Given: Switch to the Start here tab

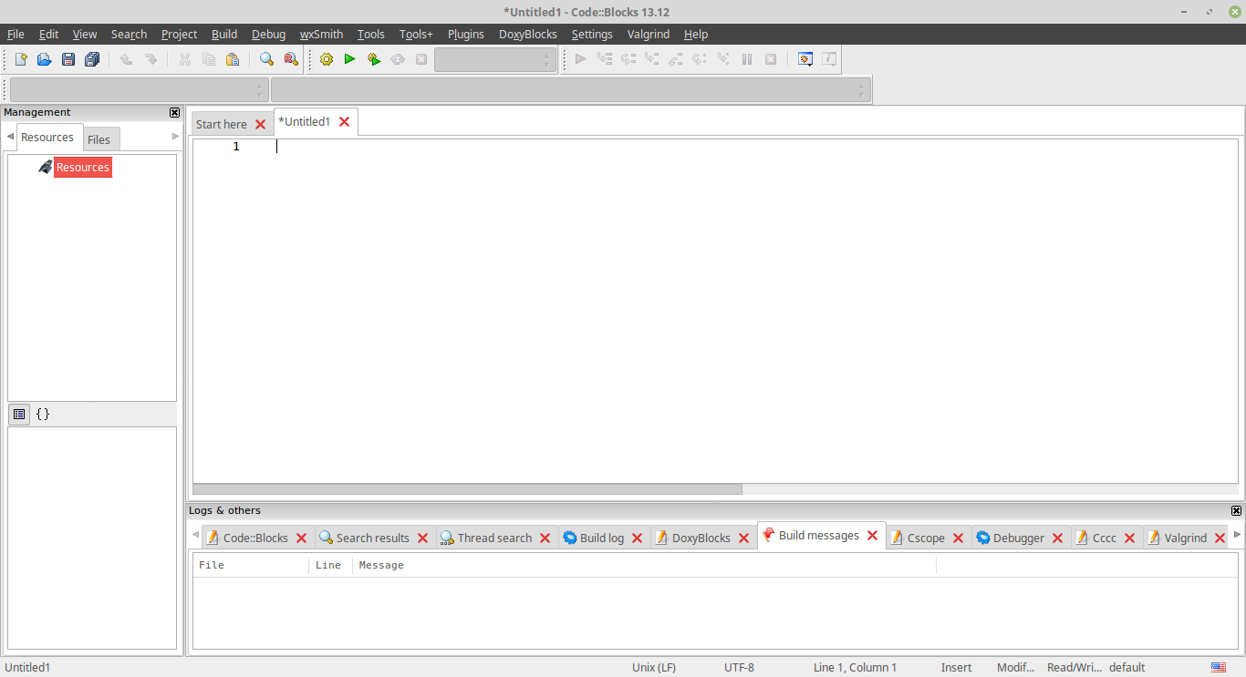Looking at the screenshot, I should click(x=222, y=124).
